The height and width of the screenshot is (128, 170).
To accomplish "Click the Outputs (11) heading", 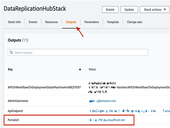I will click(18, 40).
